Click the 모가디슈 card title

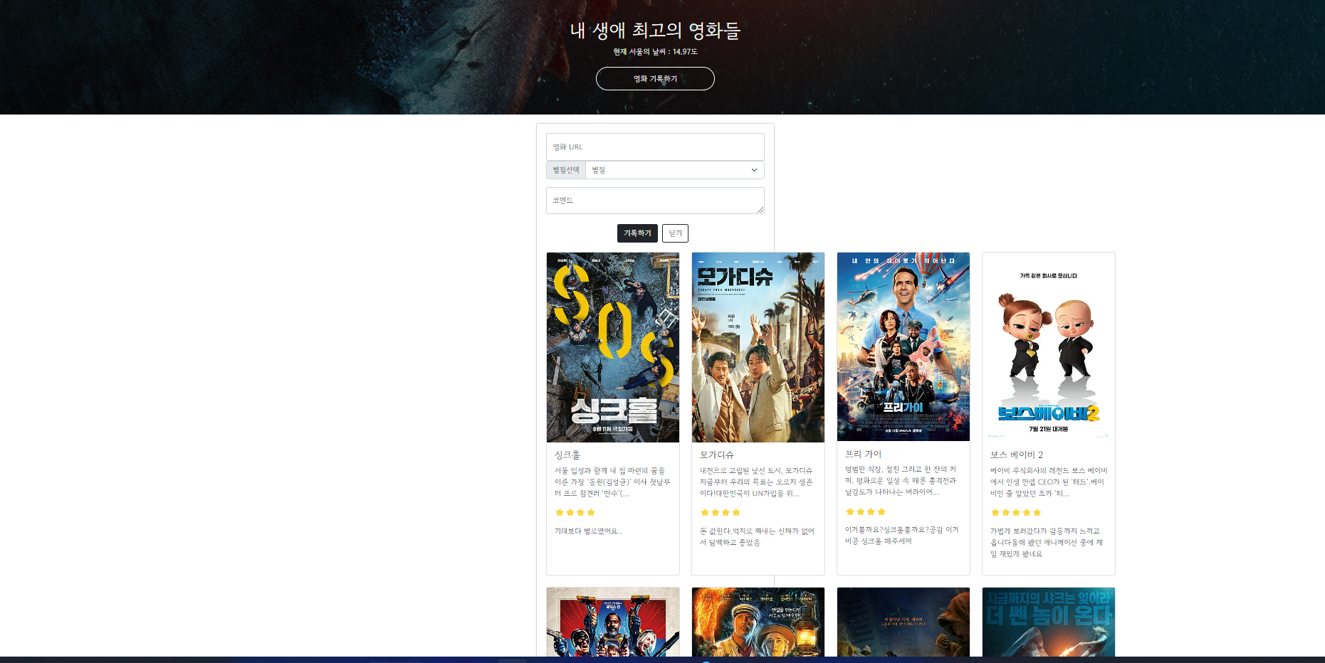pos(716,455)
